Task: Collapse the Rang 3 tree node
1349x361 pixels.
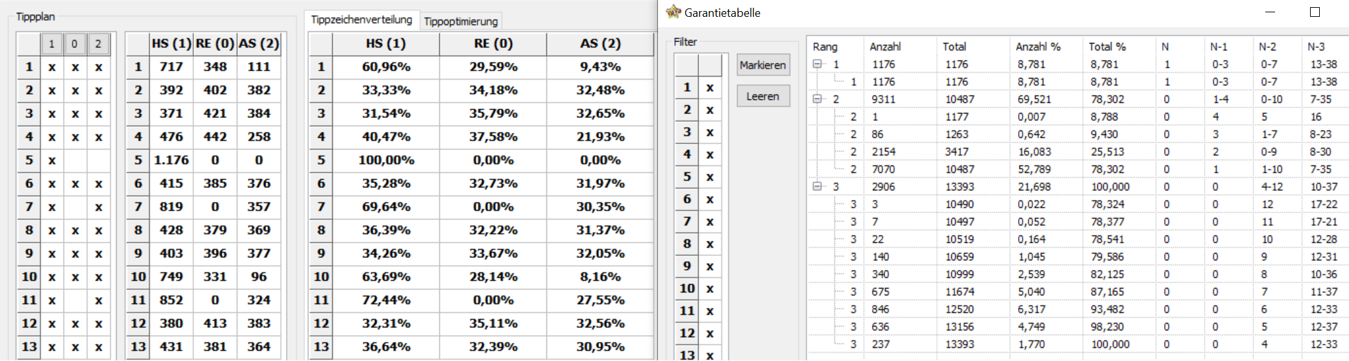Action: [x=818, y=187]
